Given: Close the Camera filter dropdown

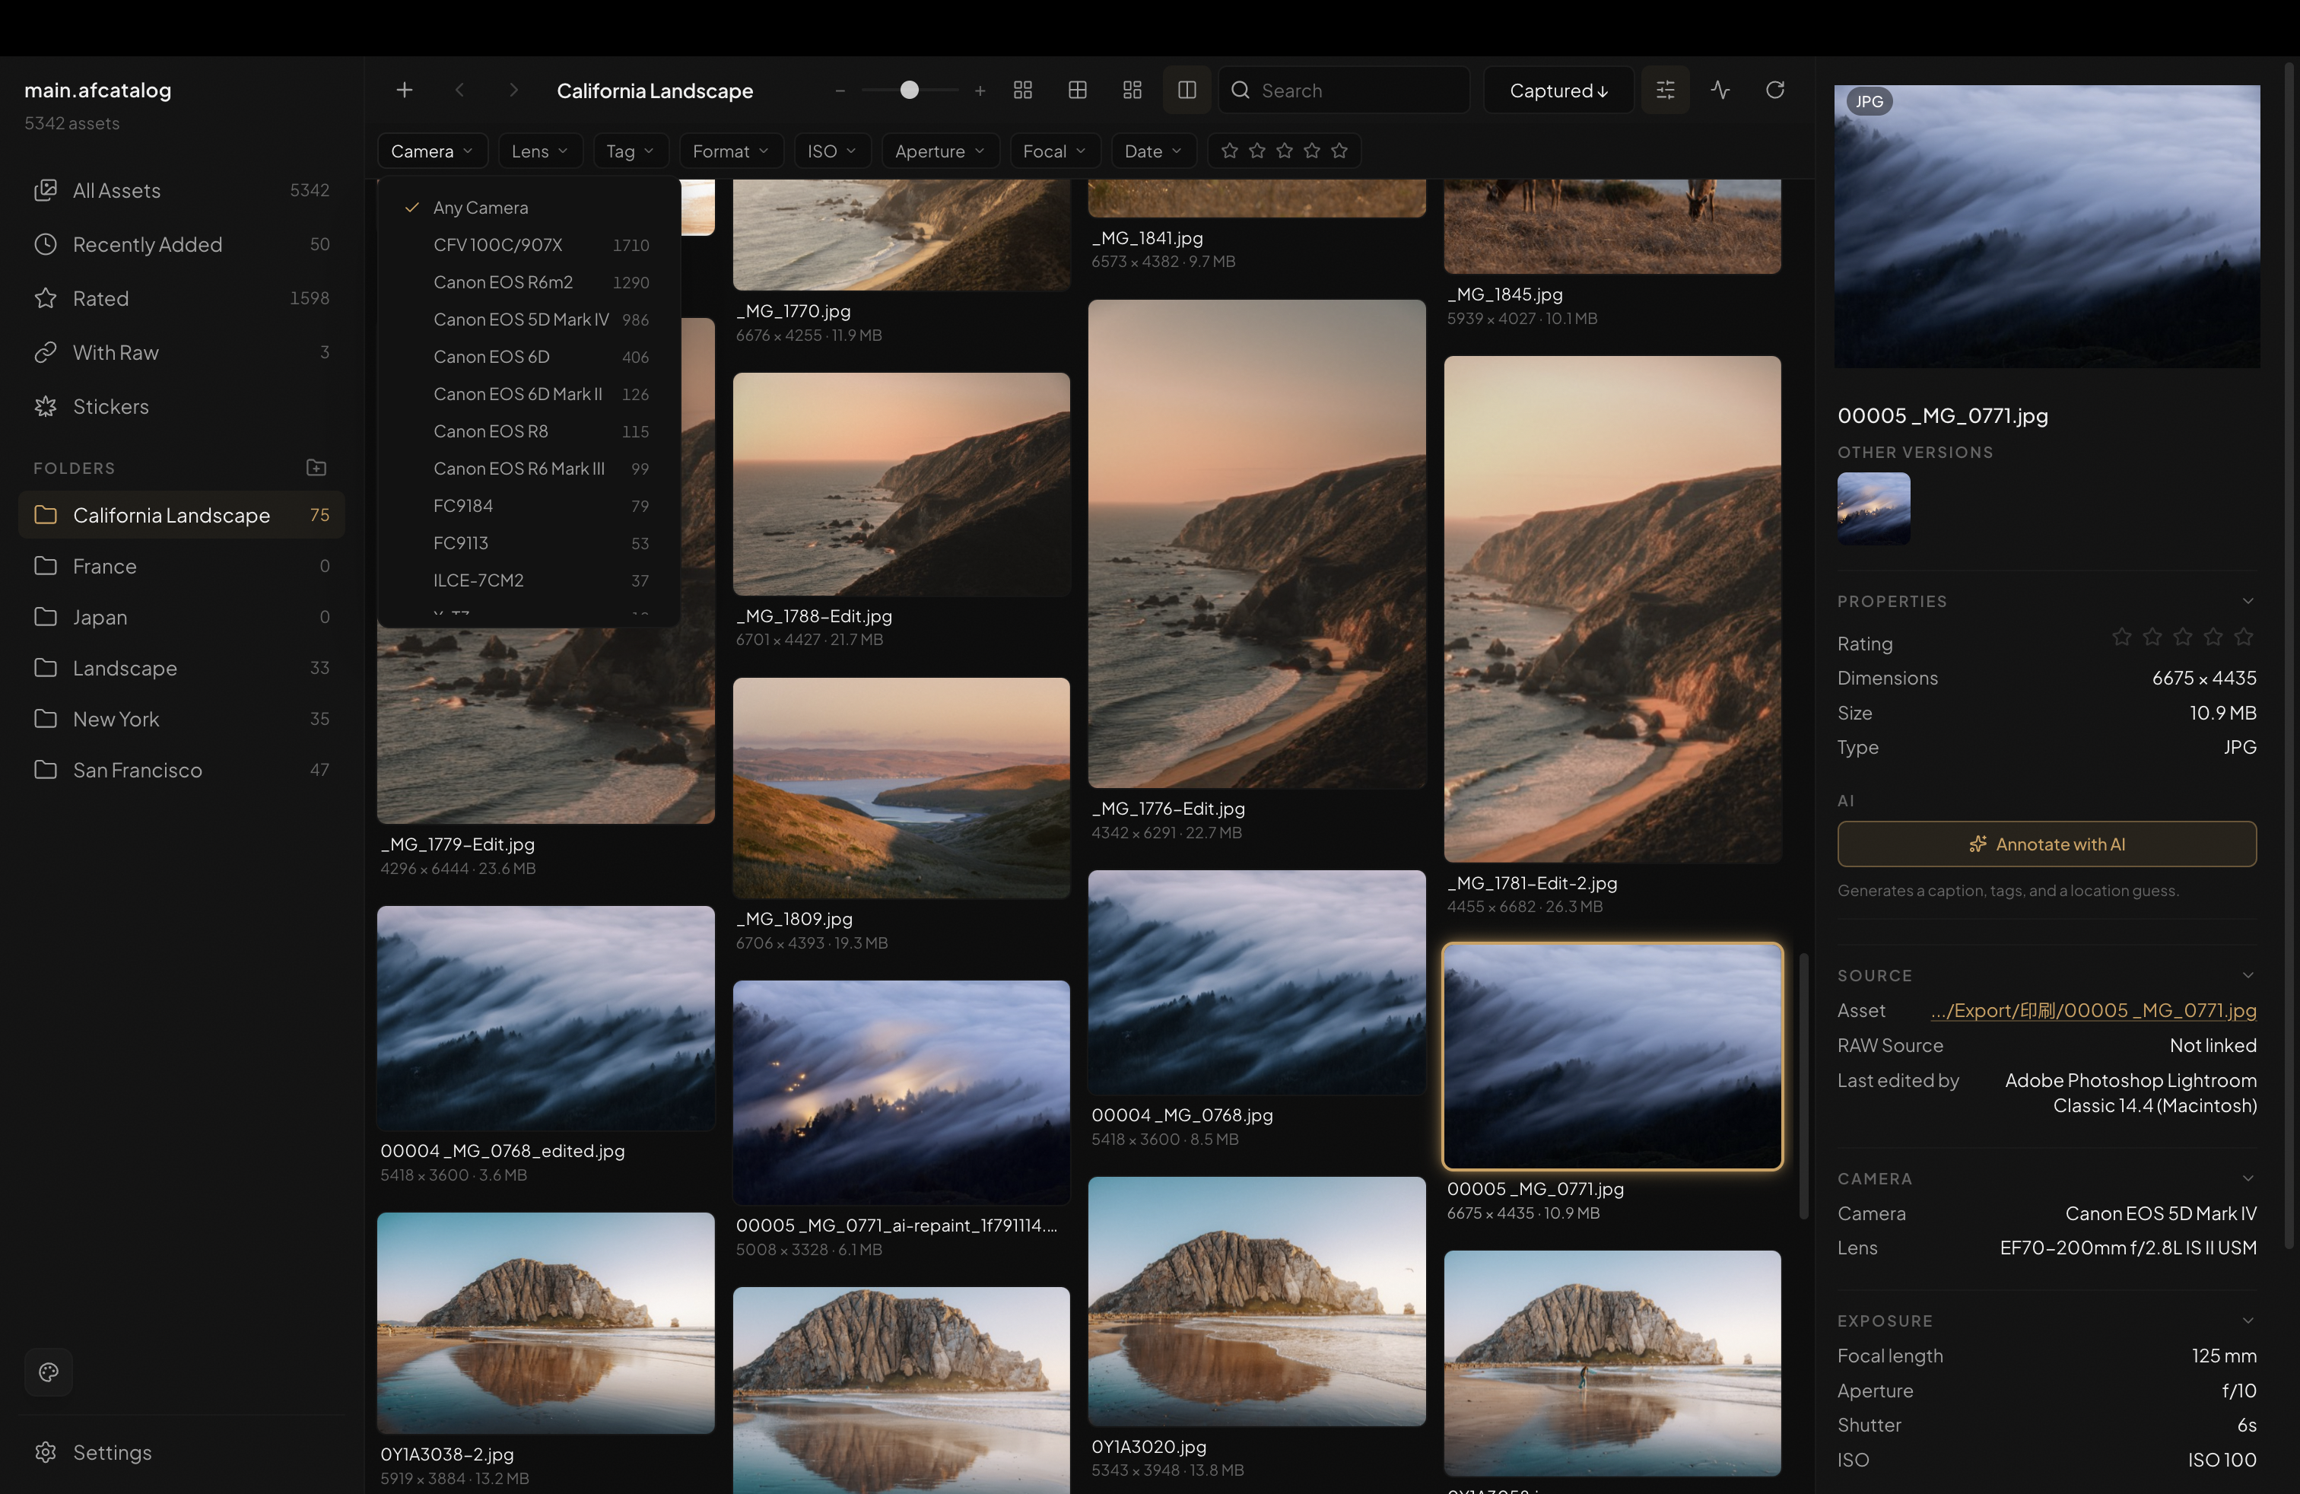Looking at the screenshot, I should click(432, 151).
